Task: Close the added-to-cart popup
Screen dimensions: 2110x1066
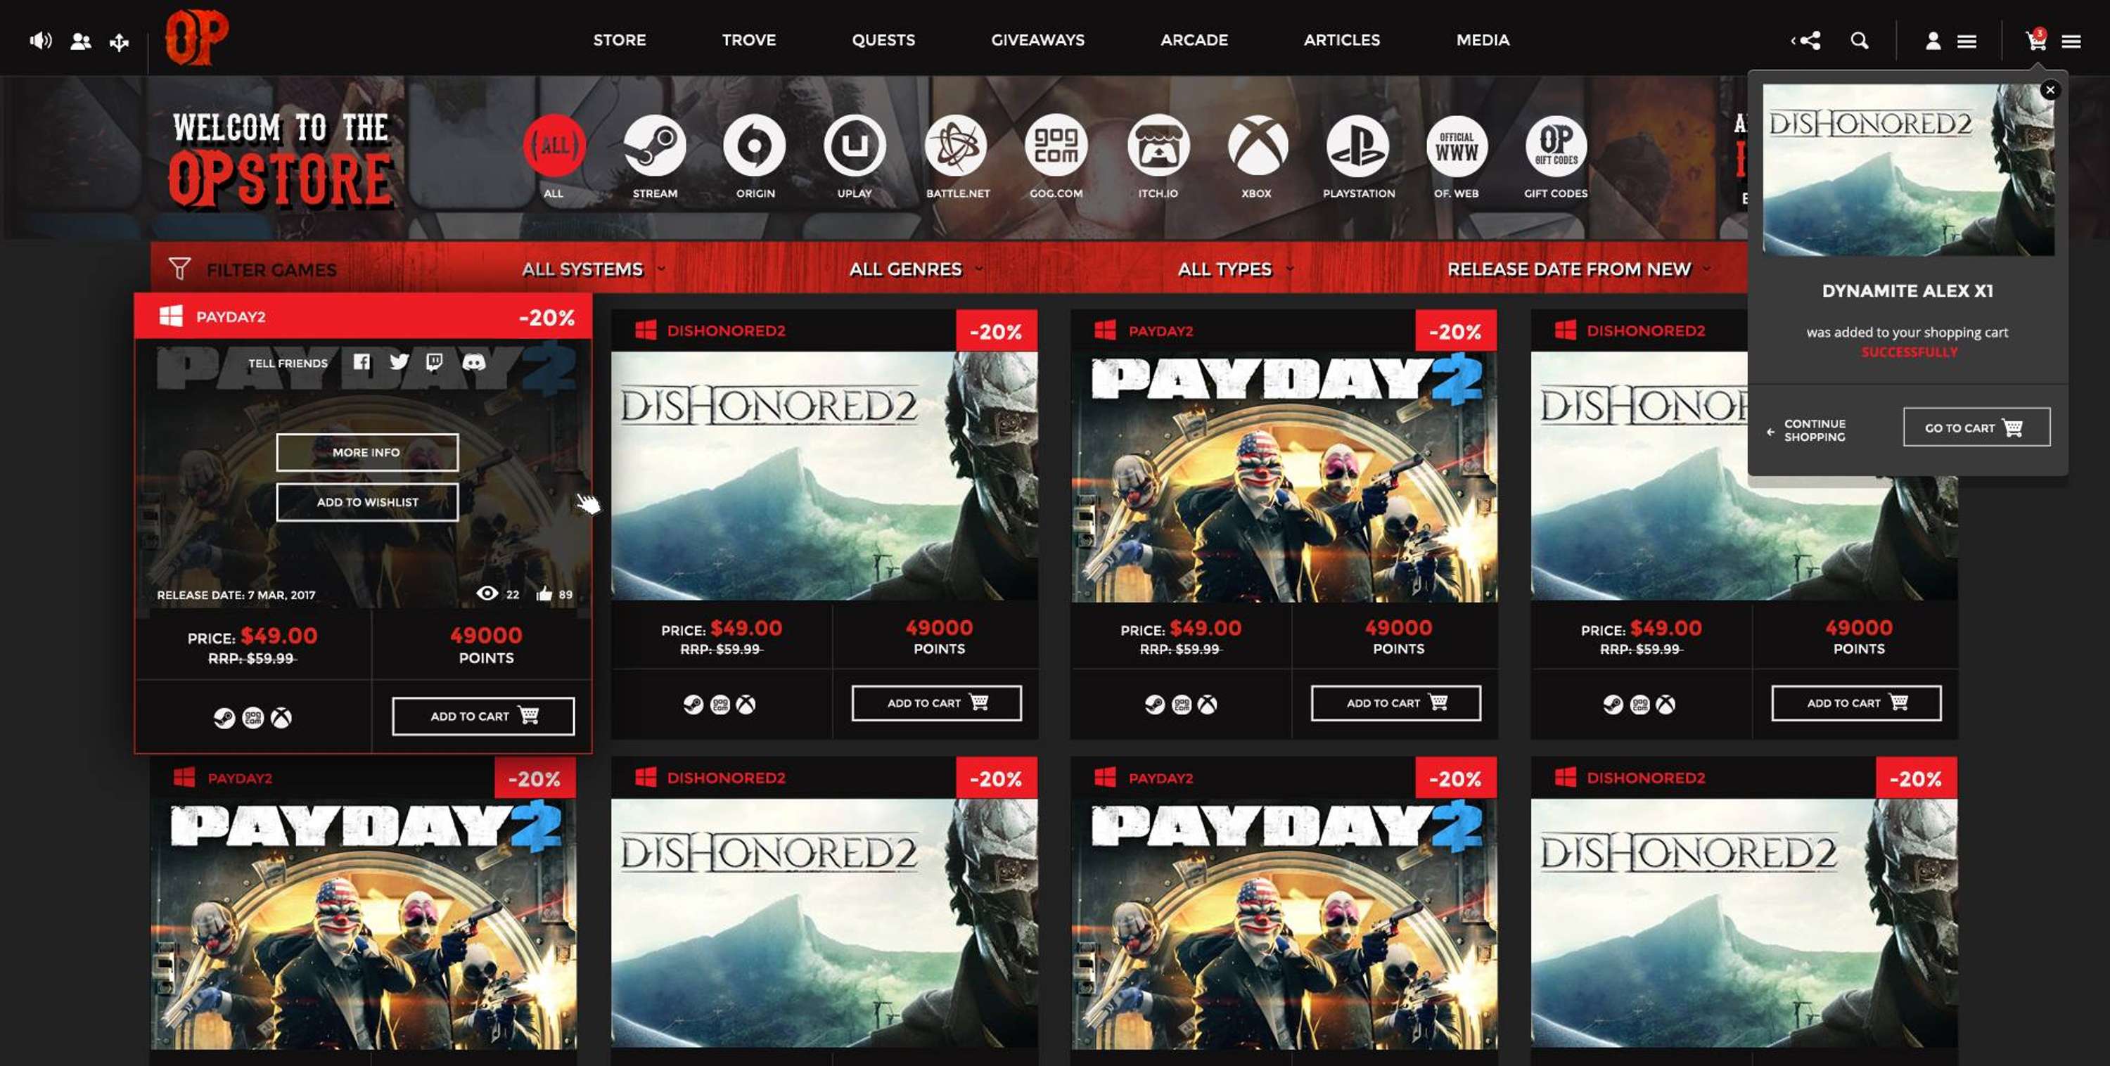Action: click(x=2050, y=90)
